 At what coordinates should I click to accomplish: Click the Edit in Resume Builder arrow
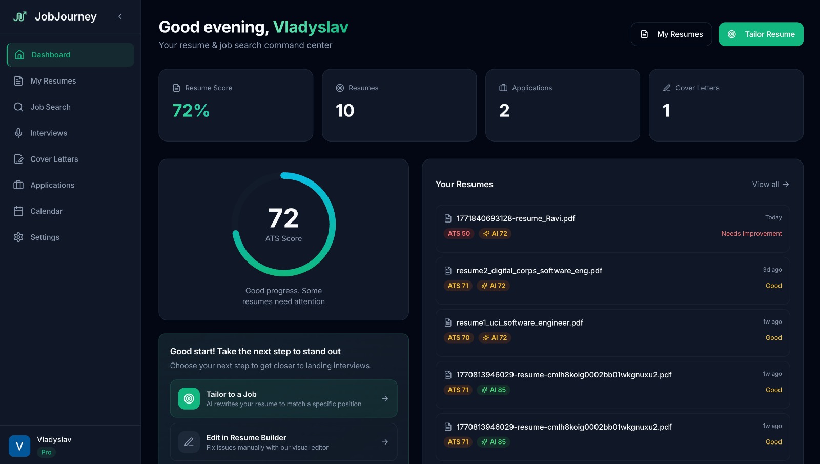click(385, 442)
